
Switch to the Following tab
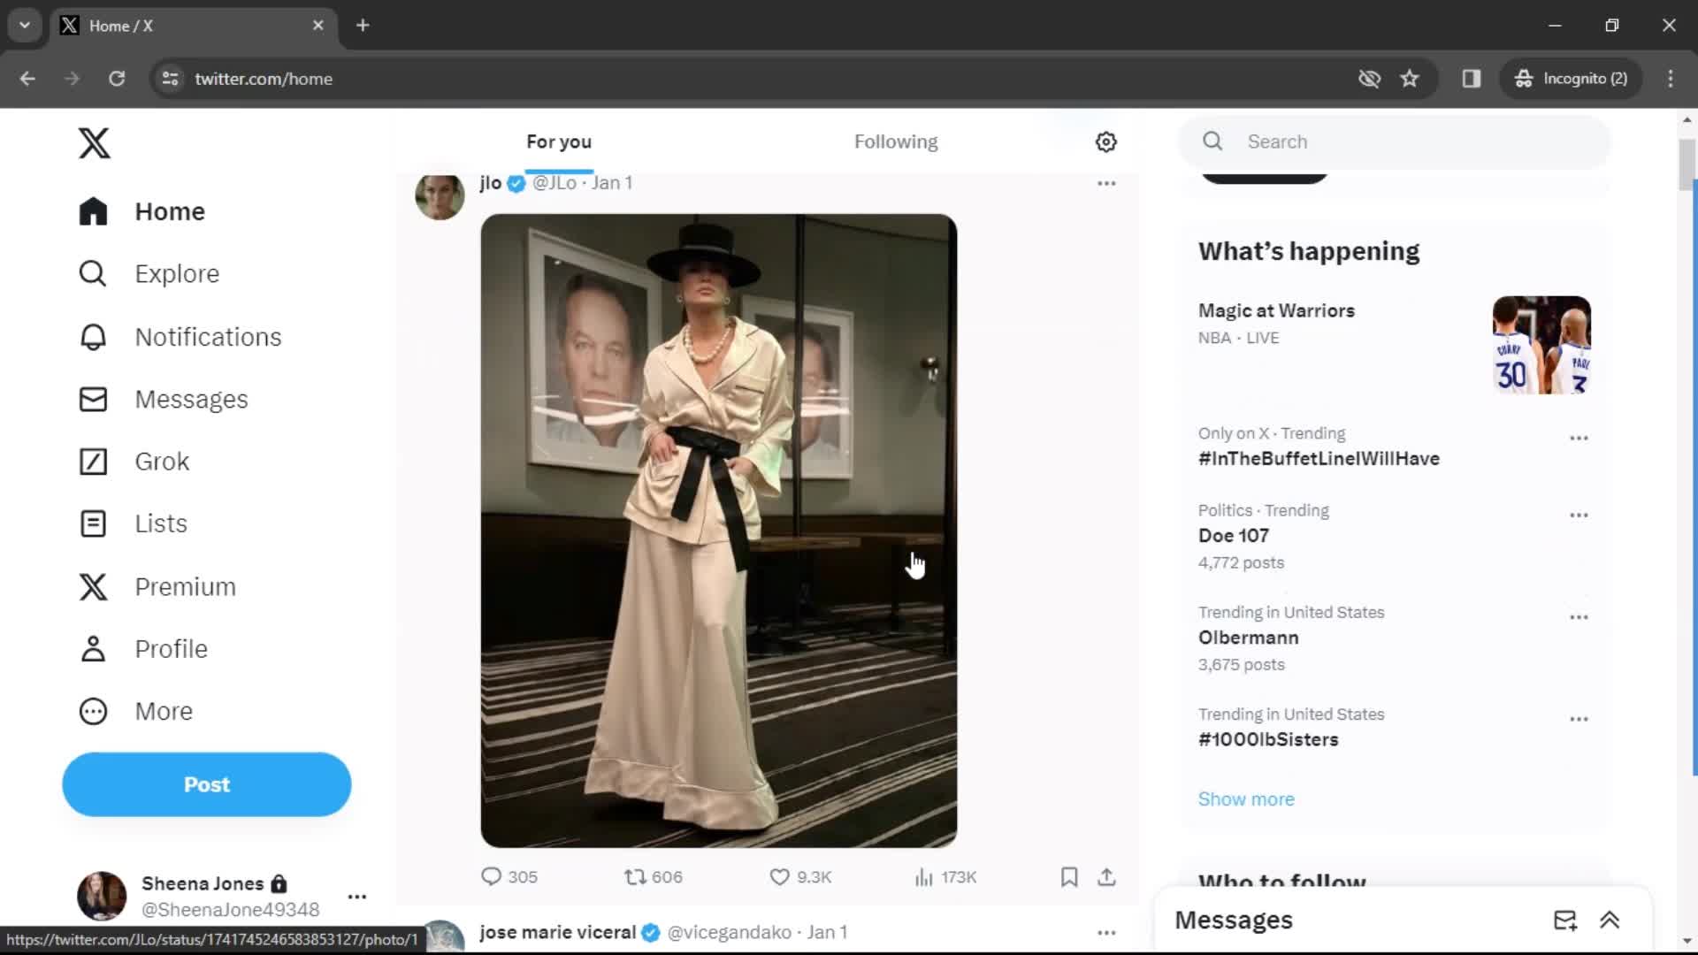point(896,141)
